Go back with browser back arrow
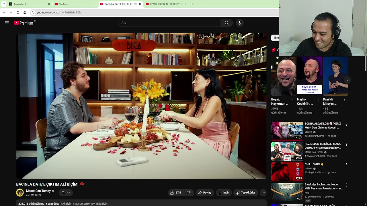Screen dimensions: 367x206 4,13
